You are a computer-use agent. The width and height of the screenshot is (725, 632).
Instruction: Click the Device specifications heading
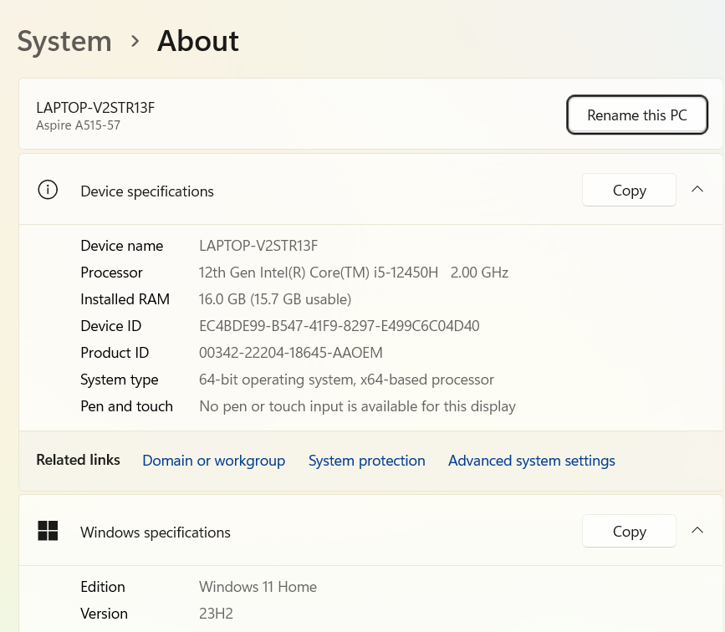click(147, 191)
